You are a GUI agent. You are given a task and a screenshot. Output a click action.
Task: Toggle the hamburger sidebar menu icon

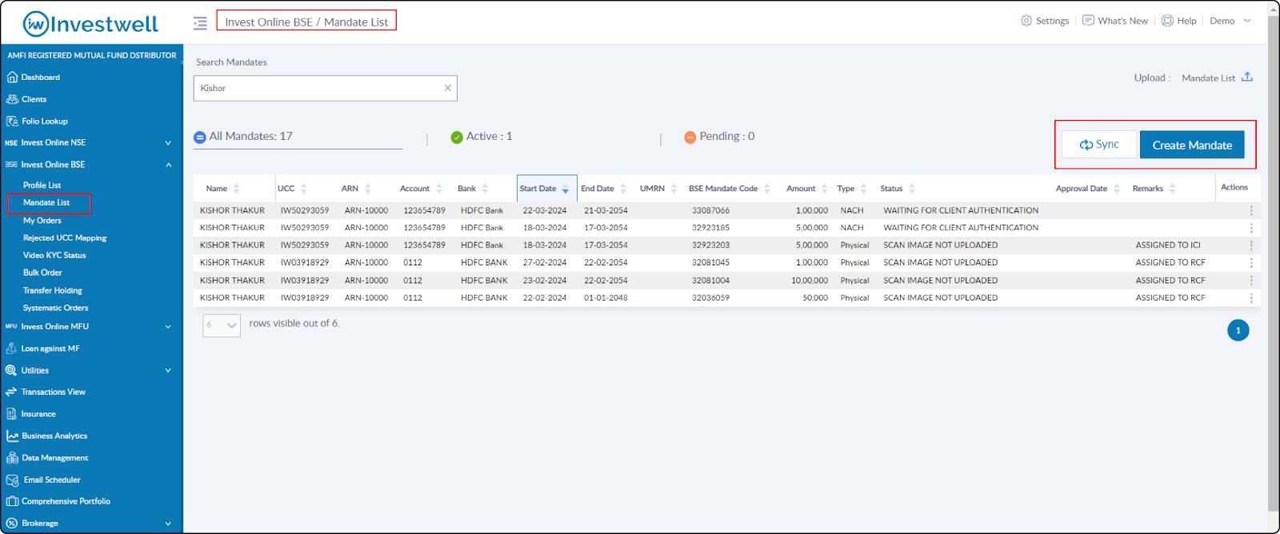(x=200, y=23)
